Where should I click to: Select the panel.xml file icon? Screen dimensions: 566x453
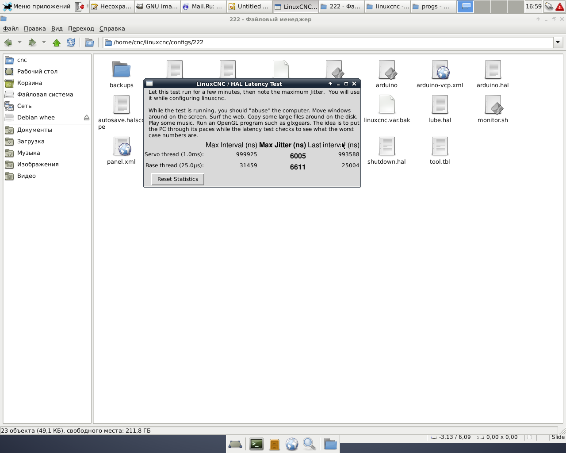[x=122, y=146]
